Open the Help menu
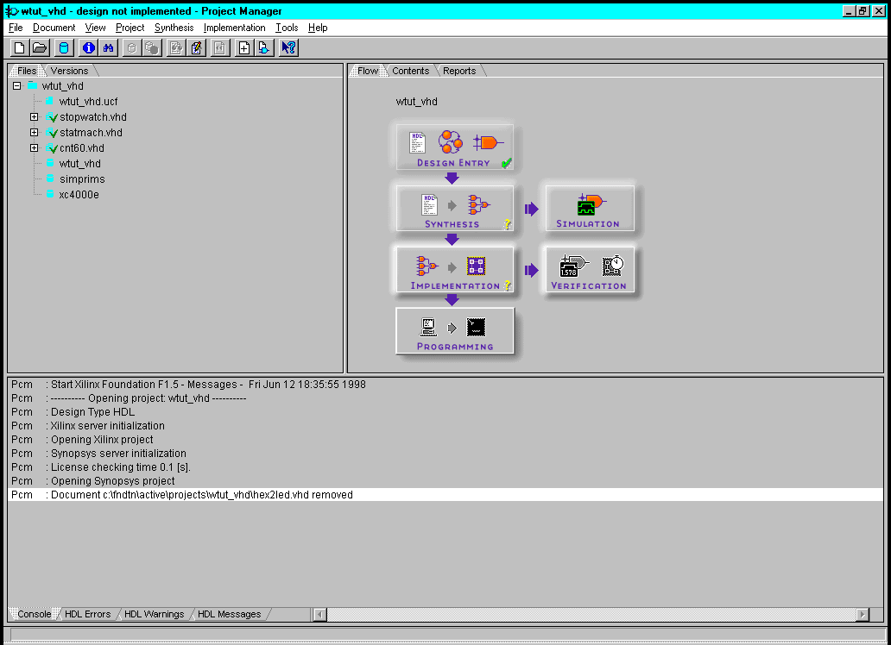 319,28
